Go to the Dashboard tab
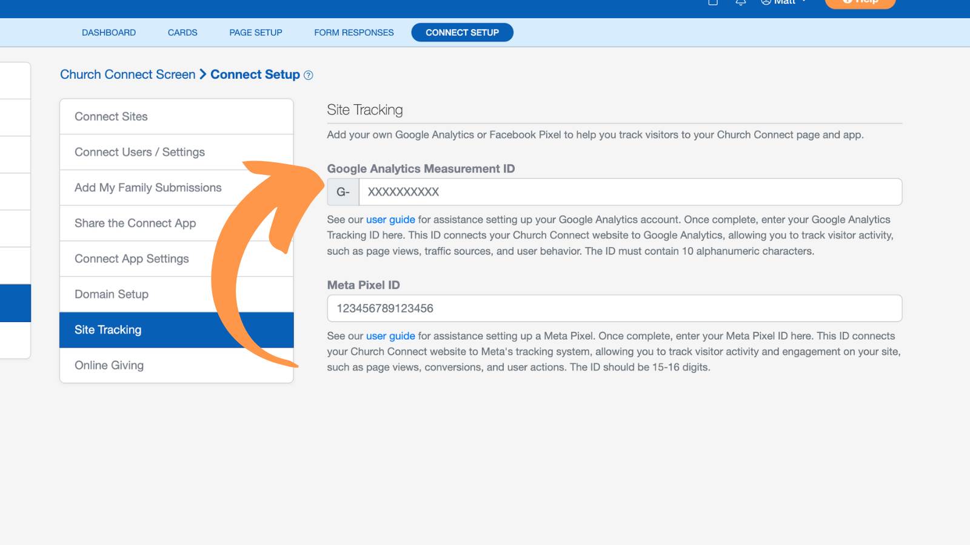 [109, 33]
